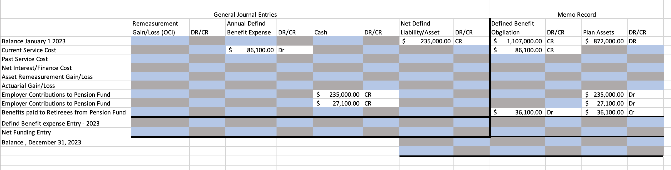Select the Balance January 1 2023 row label
The width and height of the screenshot is (671, 170).
click(x=34, y=41)
